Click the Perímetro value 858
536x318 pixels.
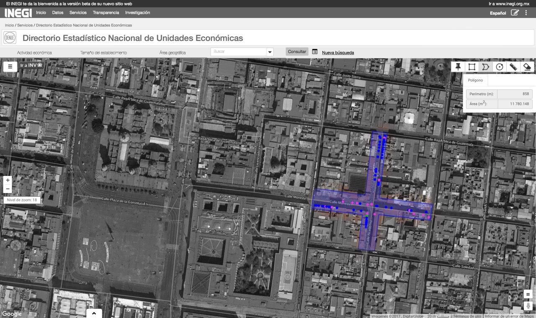coord(515,94)
